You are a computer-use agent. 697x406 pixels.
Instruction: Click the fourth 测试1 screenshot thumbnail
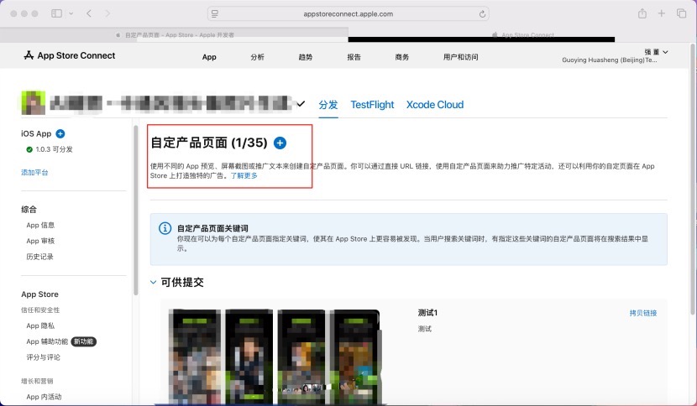click(354, 357)
